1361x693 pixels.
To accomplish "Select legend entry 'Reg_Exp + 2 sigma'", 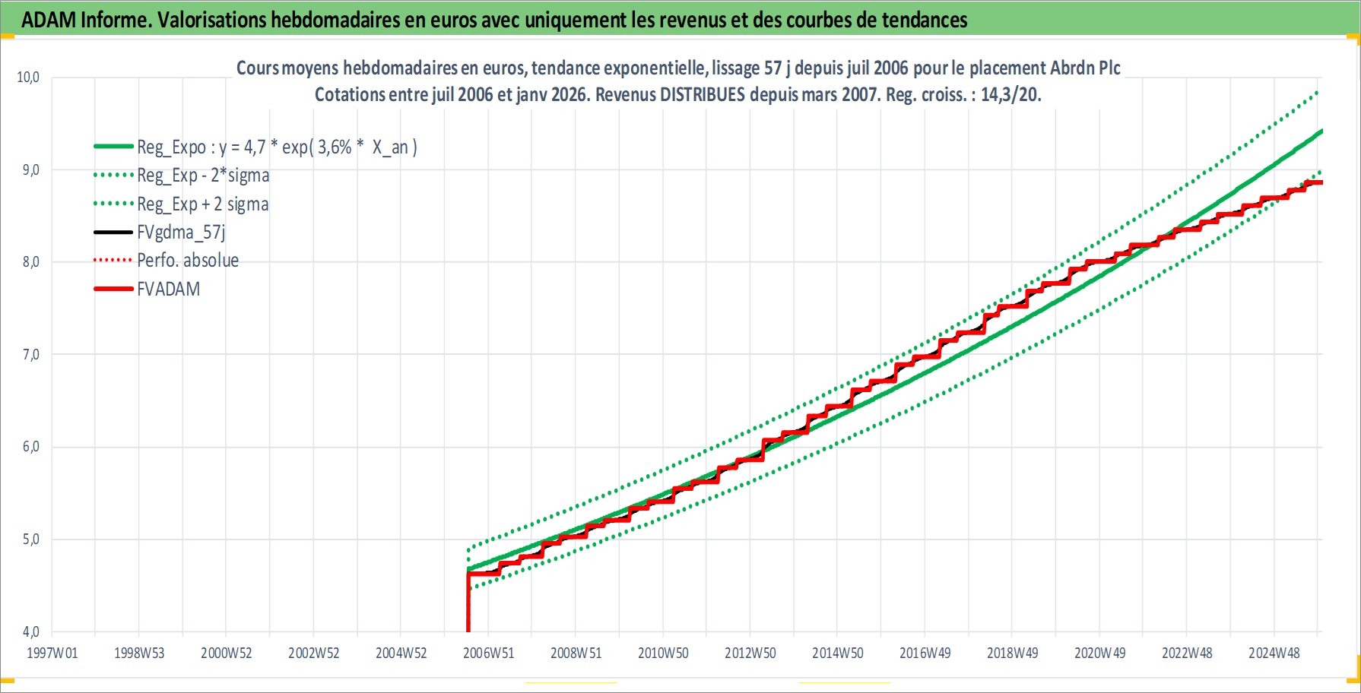I will coord(202,204).
